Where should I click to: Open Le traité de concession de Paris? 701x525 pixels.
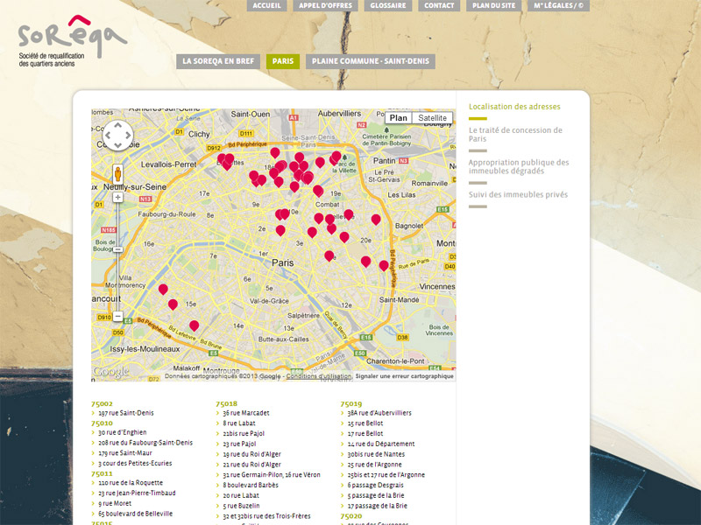pyautogui.click(x=515, y=135)
